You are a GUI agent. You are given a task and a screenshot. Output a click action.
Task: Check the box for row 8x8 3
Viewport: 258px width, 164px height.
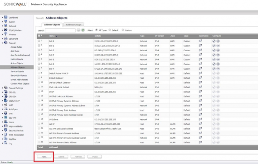(39, 50)
